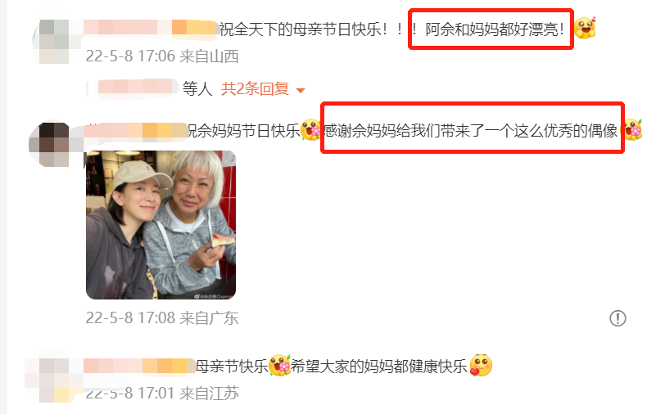
Task: Click the second commenter's avatar
Action: pyautogui.click(x=52, y=144)
